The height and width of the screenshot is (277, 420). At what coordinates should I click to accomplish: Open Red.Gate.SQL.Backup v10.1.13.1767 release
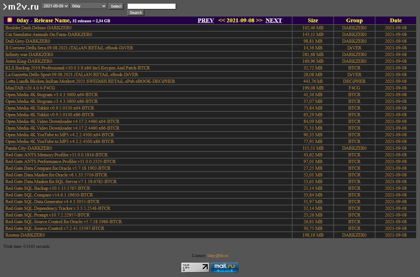[48, 188]
